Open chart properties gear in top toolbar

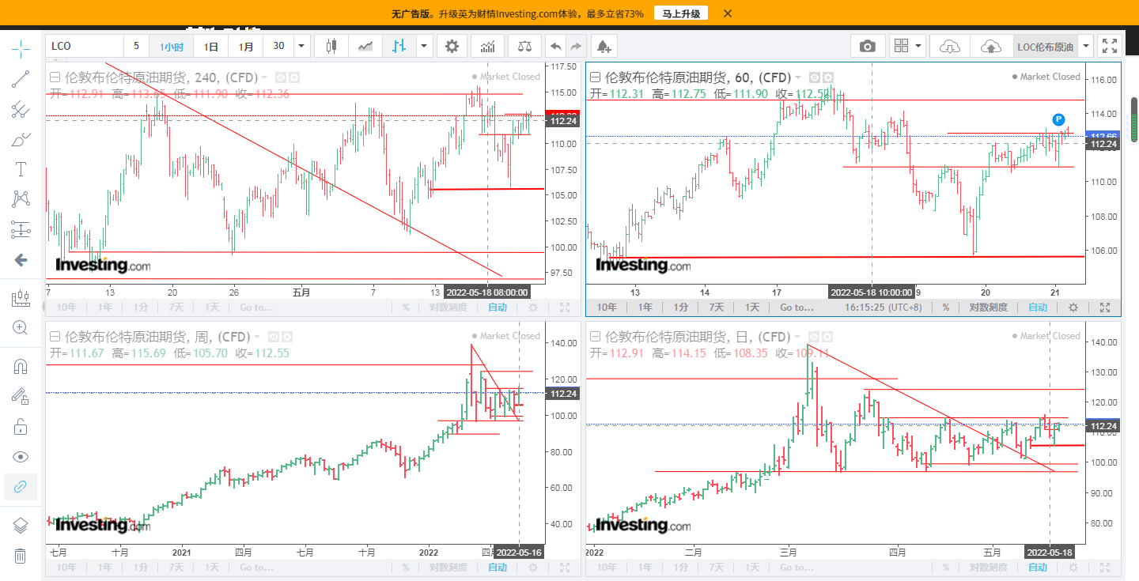(452, 47)
